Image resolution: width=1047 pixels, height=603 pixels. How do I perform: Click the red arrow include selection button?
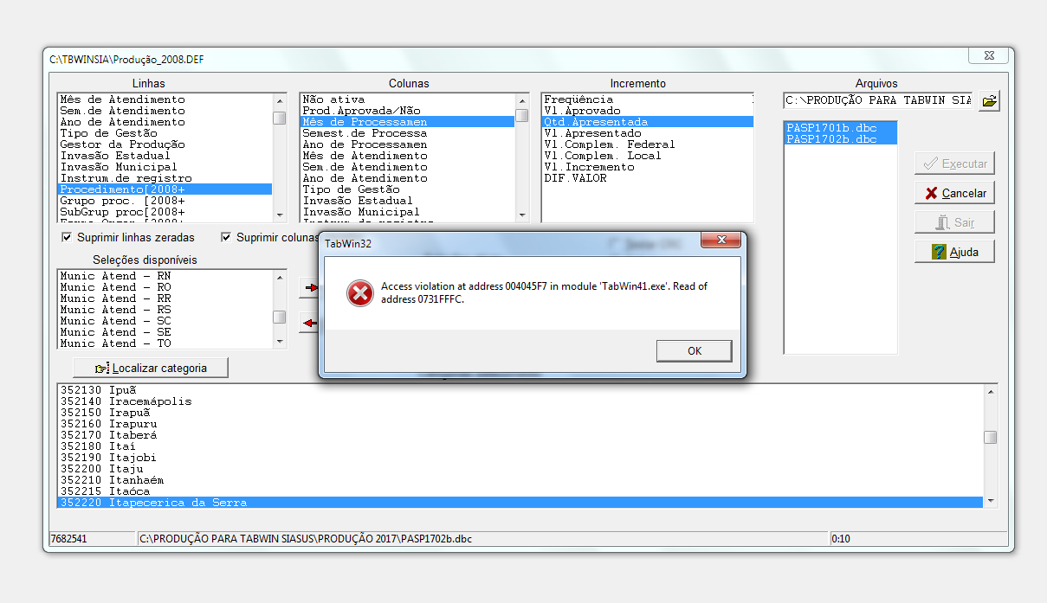pyautogui.click(x=308, y=289)
